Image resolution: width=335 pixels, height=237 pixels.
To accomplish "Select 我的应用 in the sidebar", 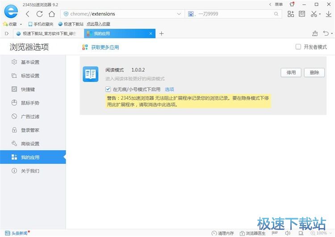I will 33,157.
